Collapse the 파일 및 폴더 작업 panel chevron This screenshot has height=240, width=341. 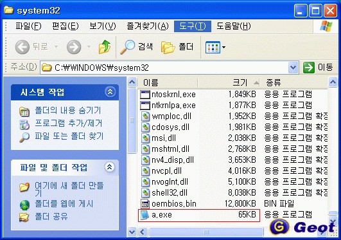pyautogui.click(x=110, y=167)
